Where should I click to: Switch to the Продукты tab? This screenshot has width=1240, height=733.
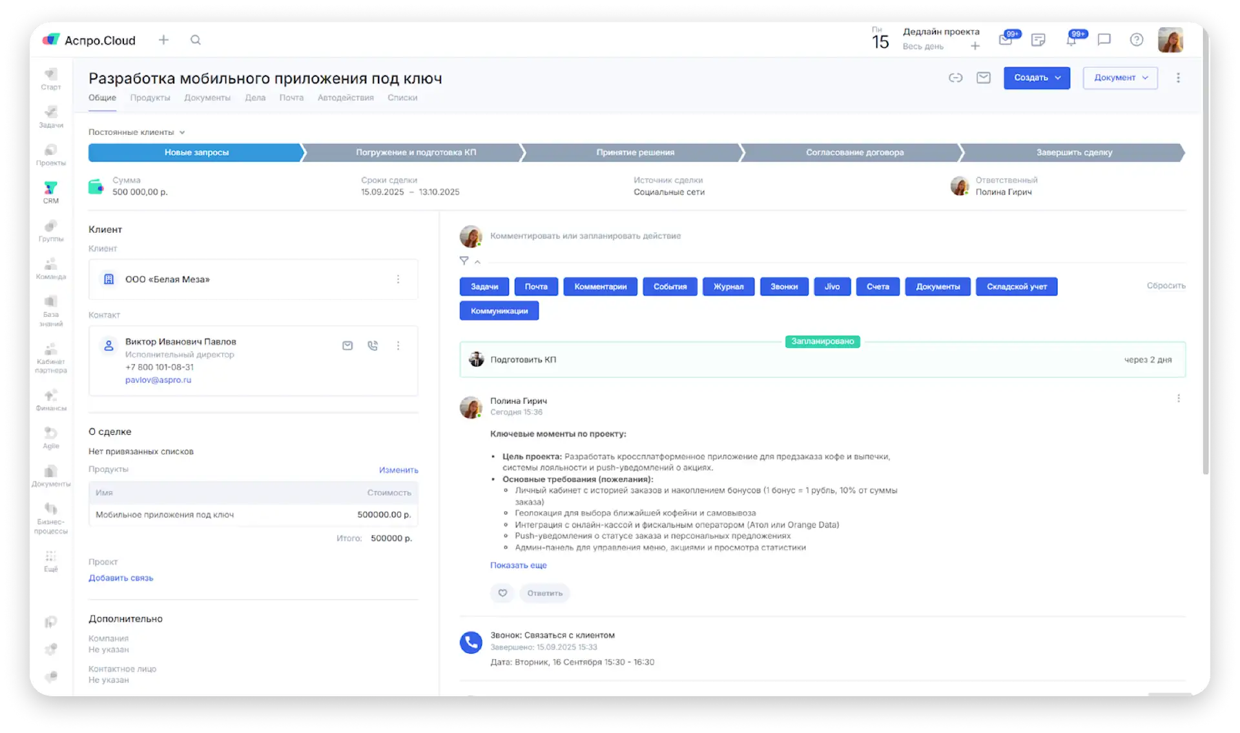[x=150, y=97]
